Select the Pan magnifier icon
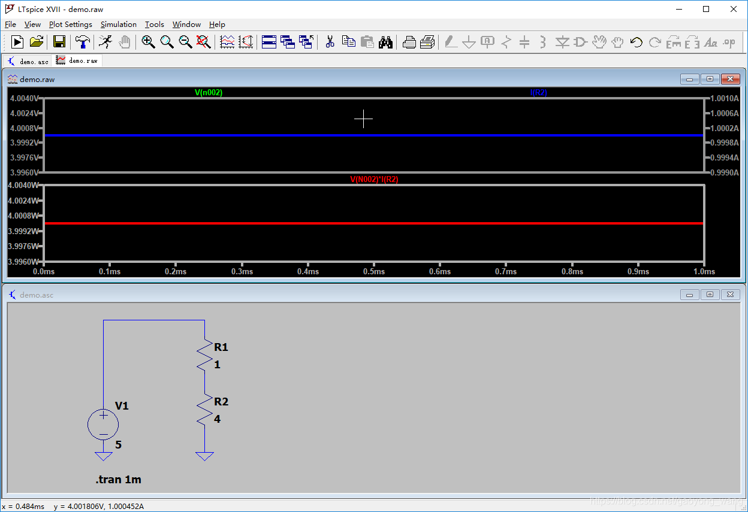 [x=167, y=41]
